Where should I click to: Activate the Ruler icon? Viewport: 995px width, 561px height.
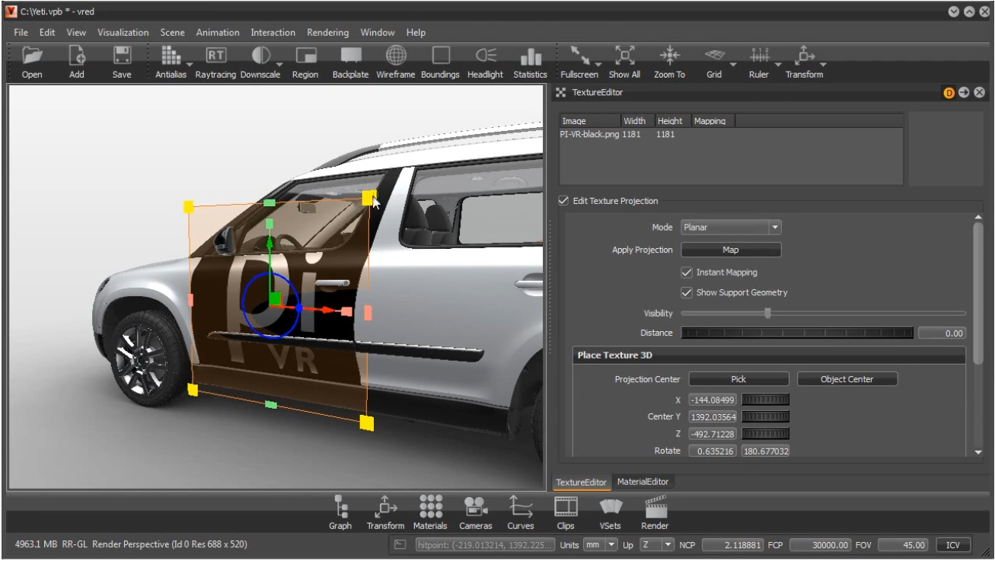click(x=758, y=56)
